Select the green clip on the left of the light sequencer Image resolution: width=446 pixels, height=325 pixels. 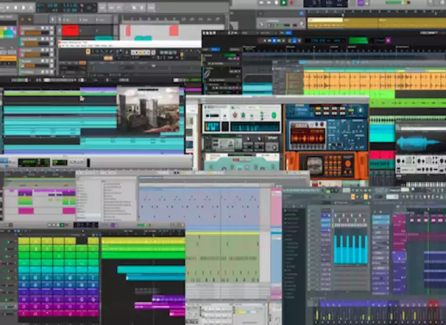[25, 201]
